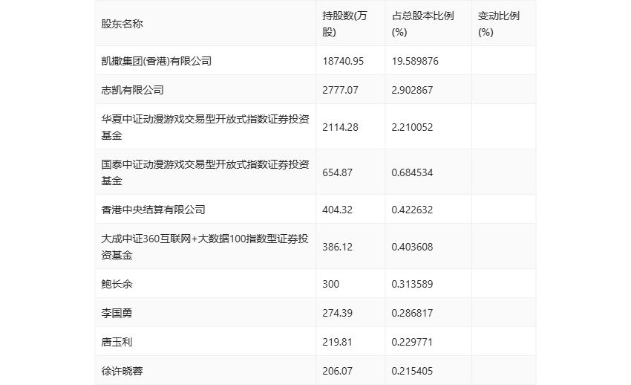Select shareholder 鲍长余
Screen dimensions: 631x385
tap(117, 284)
